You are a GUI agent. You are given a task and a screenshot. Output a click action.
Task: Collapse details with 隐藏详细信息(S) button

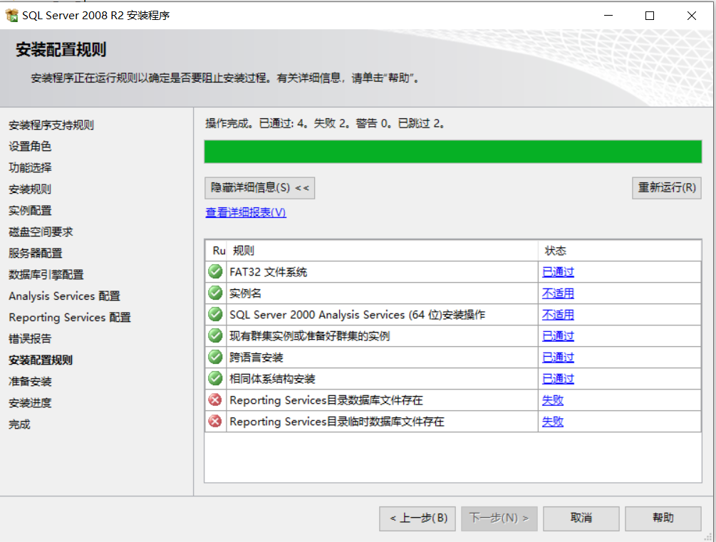pyautogui.click(x=259, y=187)
